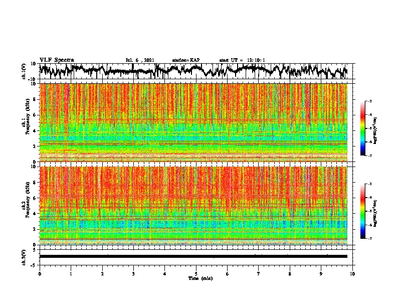
Task: Click time axis tick label "4"
Action: coord(165,274)
